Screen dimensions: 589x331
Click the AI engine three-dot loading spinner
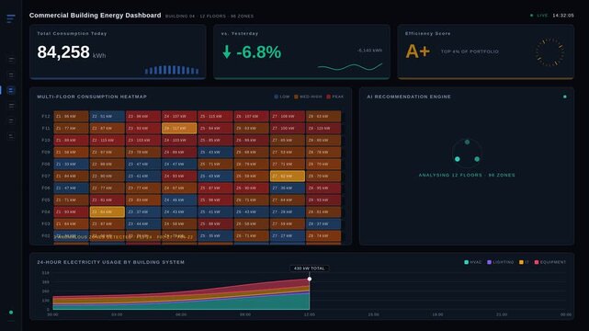click(467, 153)
